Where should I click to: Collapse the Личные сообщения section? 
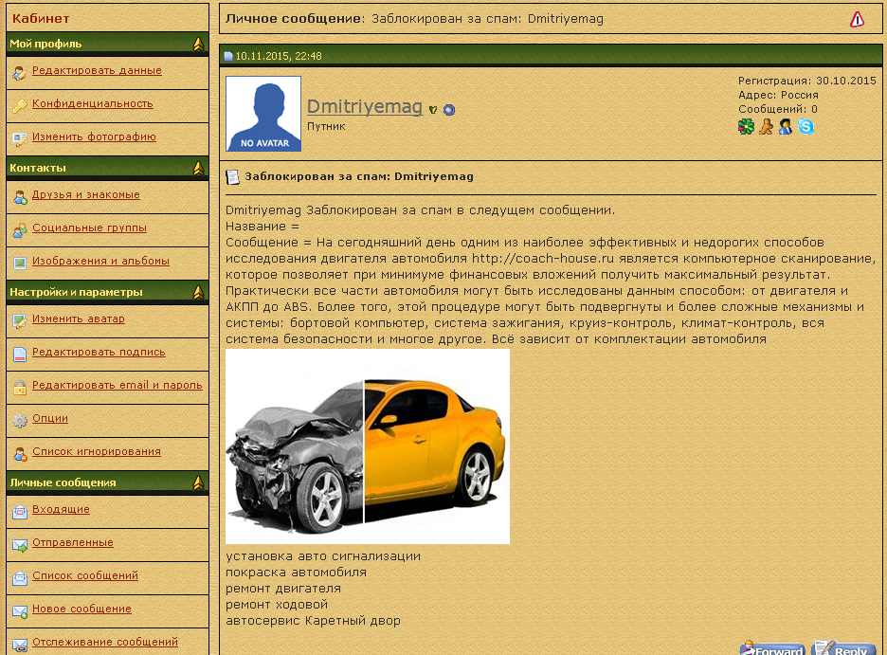(x=198, y=482)
